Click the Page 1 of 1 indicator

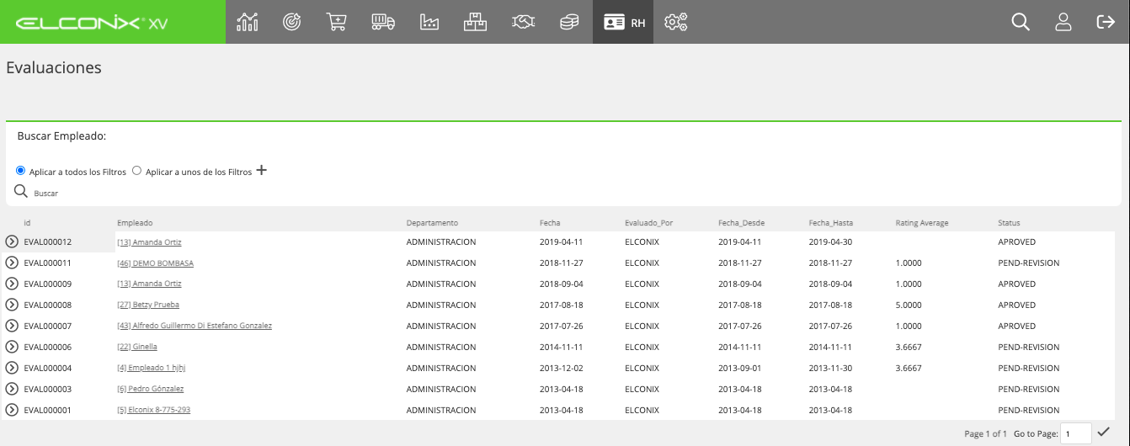985,434
